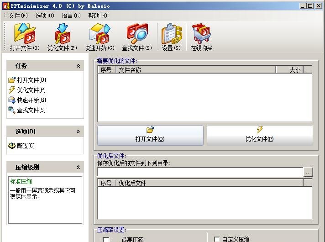Click the 序号 column header in 优化后文件 list
The height and width of the screenshot is (242, 325).
point(106,183)
